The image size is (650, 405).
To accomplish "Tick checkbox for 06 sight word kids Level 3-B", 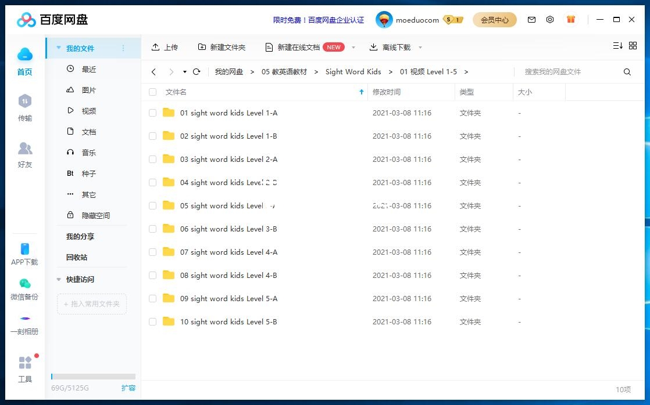I will tap(153, 229).
